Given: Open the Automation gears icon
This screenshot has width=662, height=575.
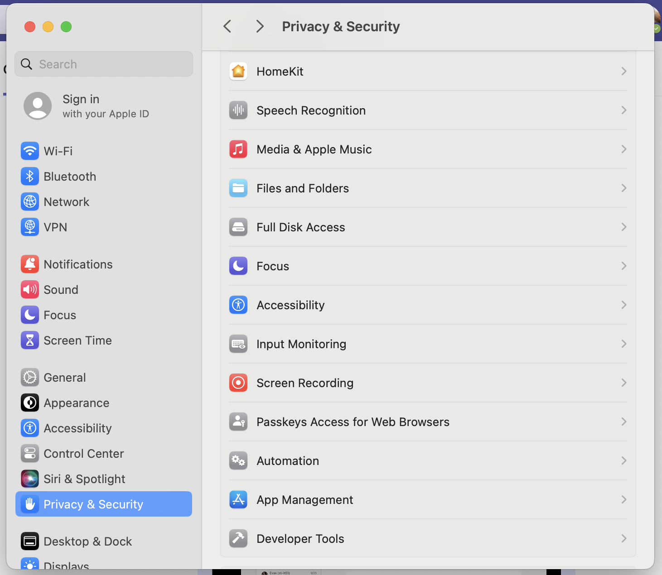Looking at the screenshot, I should click(238, 461).
